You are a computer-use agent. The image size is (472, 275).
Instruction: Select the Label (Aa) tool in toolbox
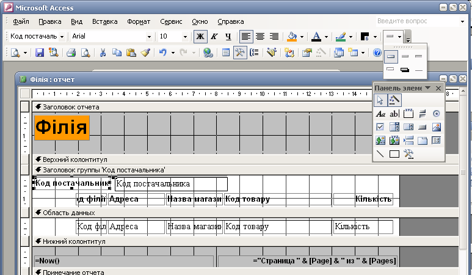380,114
